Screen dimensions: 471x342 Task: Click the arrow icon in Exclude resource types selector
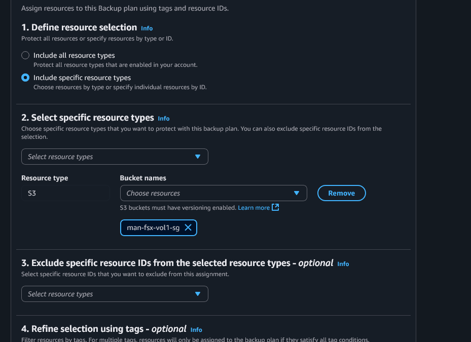[198, 294]
